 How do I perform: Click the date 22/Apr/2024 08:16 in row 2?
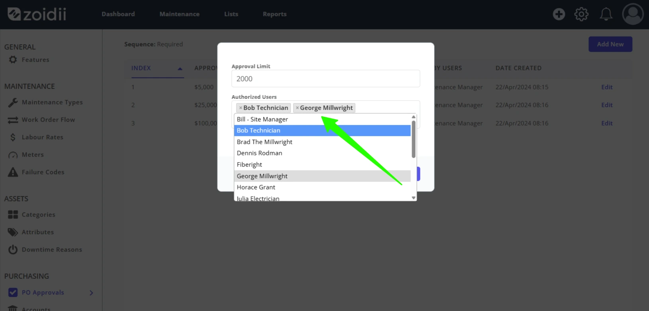(x=522, y=105)
